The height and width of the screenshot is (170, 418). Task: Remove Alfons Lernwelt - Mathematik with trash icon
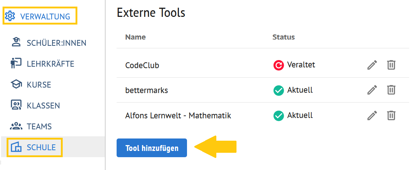[x=391, y=115]
